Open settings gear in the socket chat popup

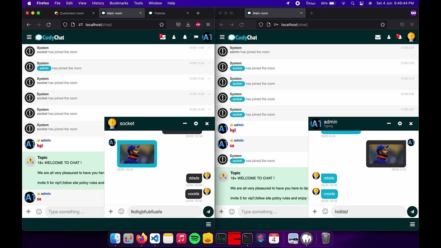196,123
